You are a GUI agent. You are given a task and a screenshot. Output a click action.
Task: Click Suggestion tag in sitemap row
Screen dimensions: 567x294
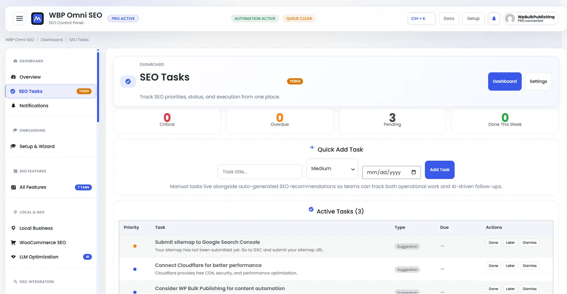coord(407,246)
